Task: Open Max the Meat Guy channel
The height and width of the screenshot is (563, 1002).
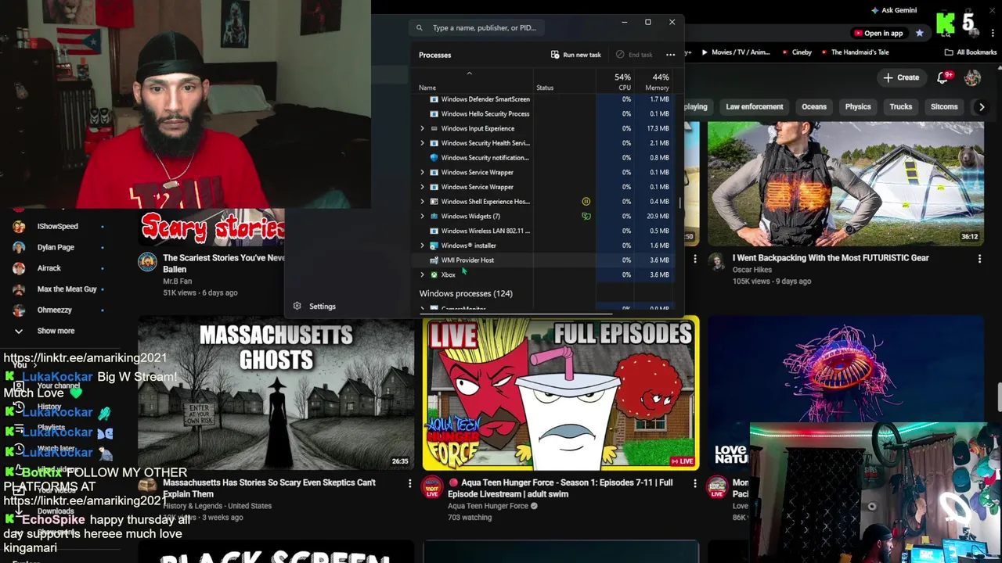Action: 67,289
